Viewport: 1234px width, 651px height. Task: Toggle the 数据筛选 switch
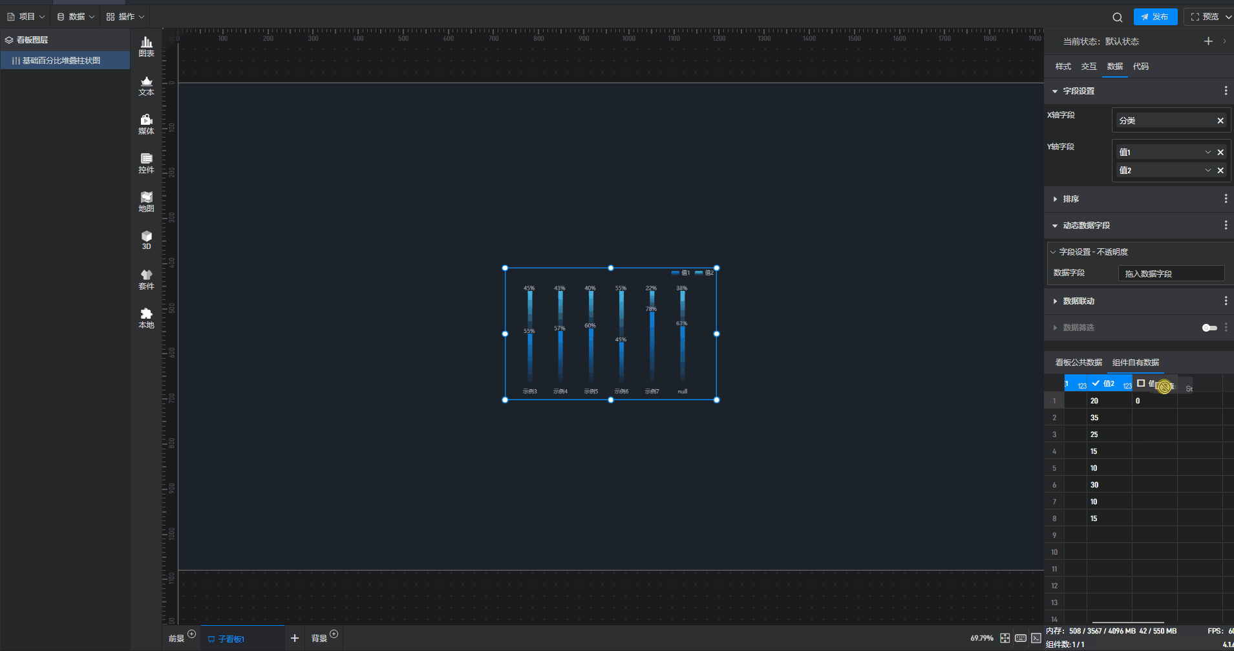tap(1209, 328)
